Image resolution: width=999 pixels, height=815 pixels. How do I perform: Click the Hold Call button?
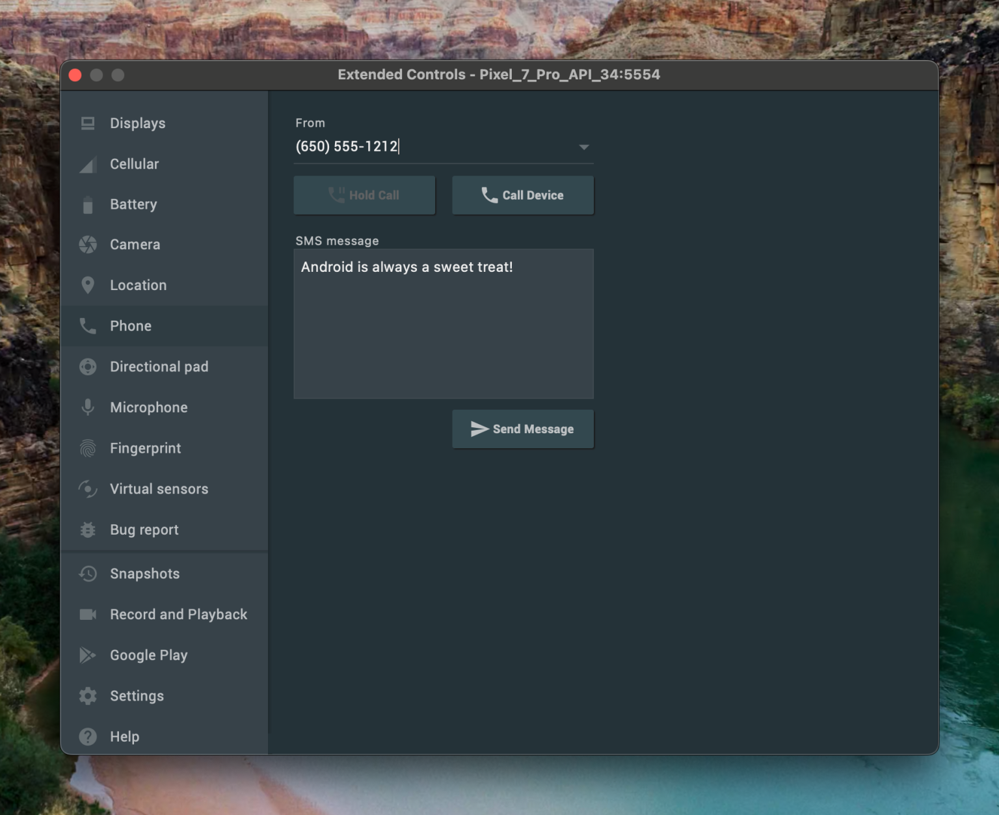(x=364, y=195)
